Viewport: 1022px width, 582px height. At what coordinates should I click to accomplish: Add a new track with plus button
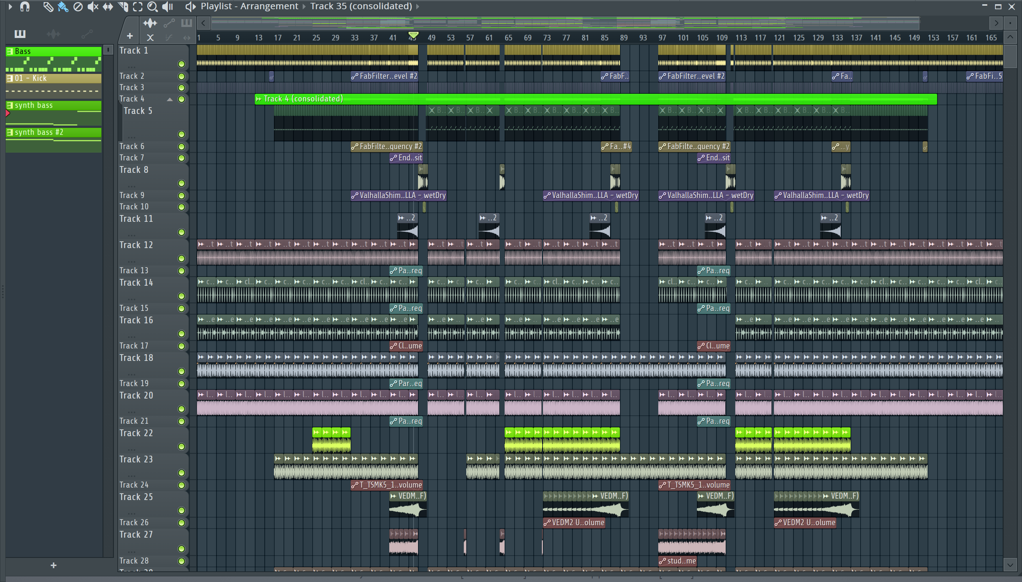[130, 36]
